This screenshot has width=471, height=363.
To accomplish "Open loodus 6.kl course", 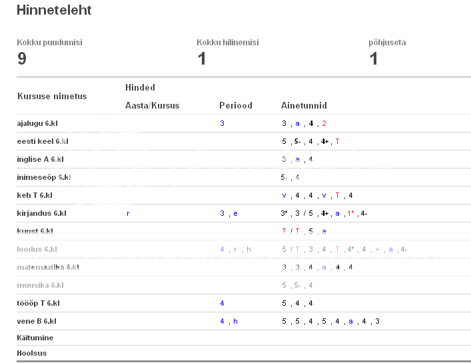I will click(37, 249).
